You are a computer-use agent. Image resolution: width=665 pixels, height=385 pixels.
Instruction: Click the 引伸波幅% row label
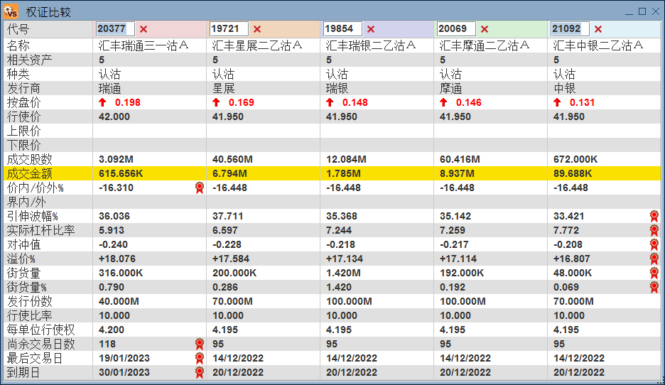tap(32, 216)
